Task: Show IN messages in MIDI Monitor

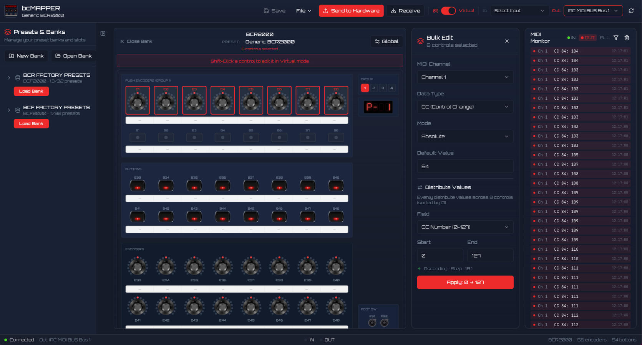Action: click(572, 38)
